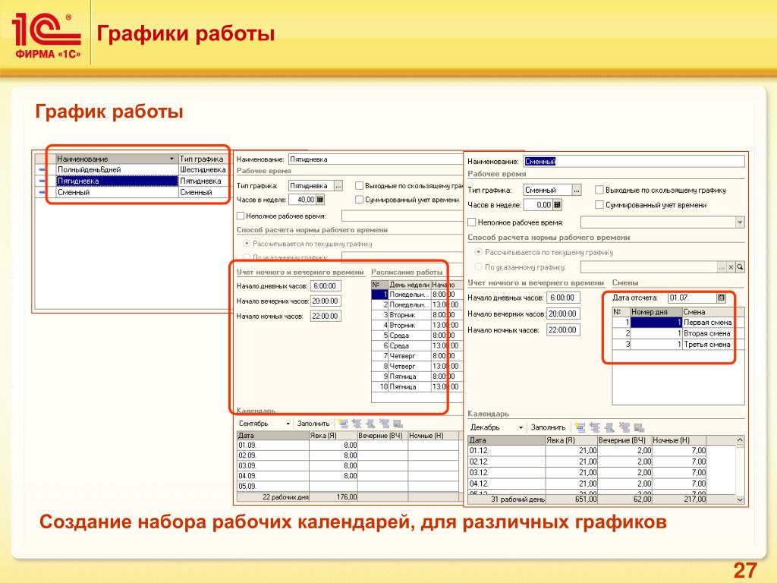Select Первая смена row in Смены table
777x583 pixels.
point(678,322)
